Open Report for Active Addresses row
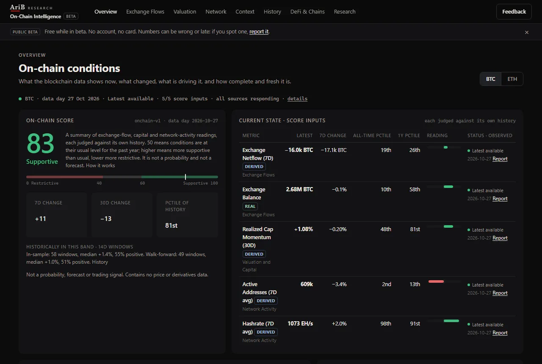 (x=500, y=293)
